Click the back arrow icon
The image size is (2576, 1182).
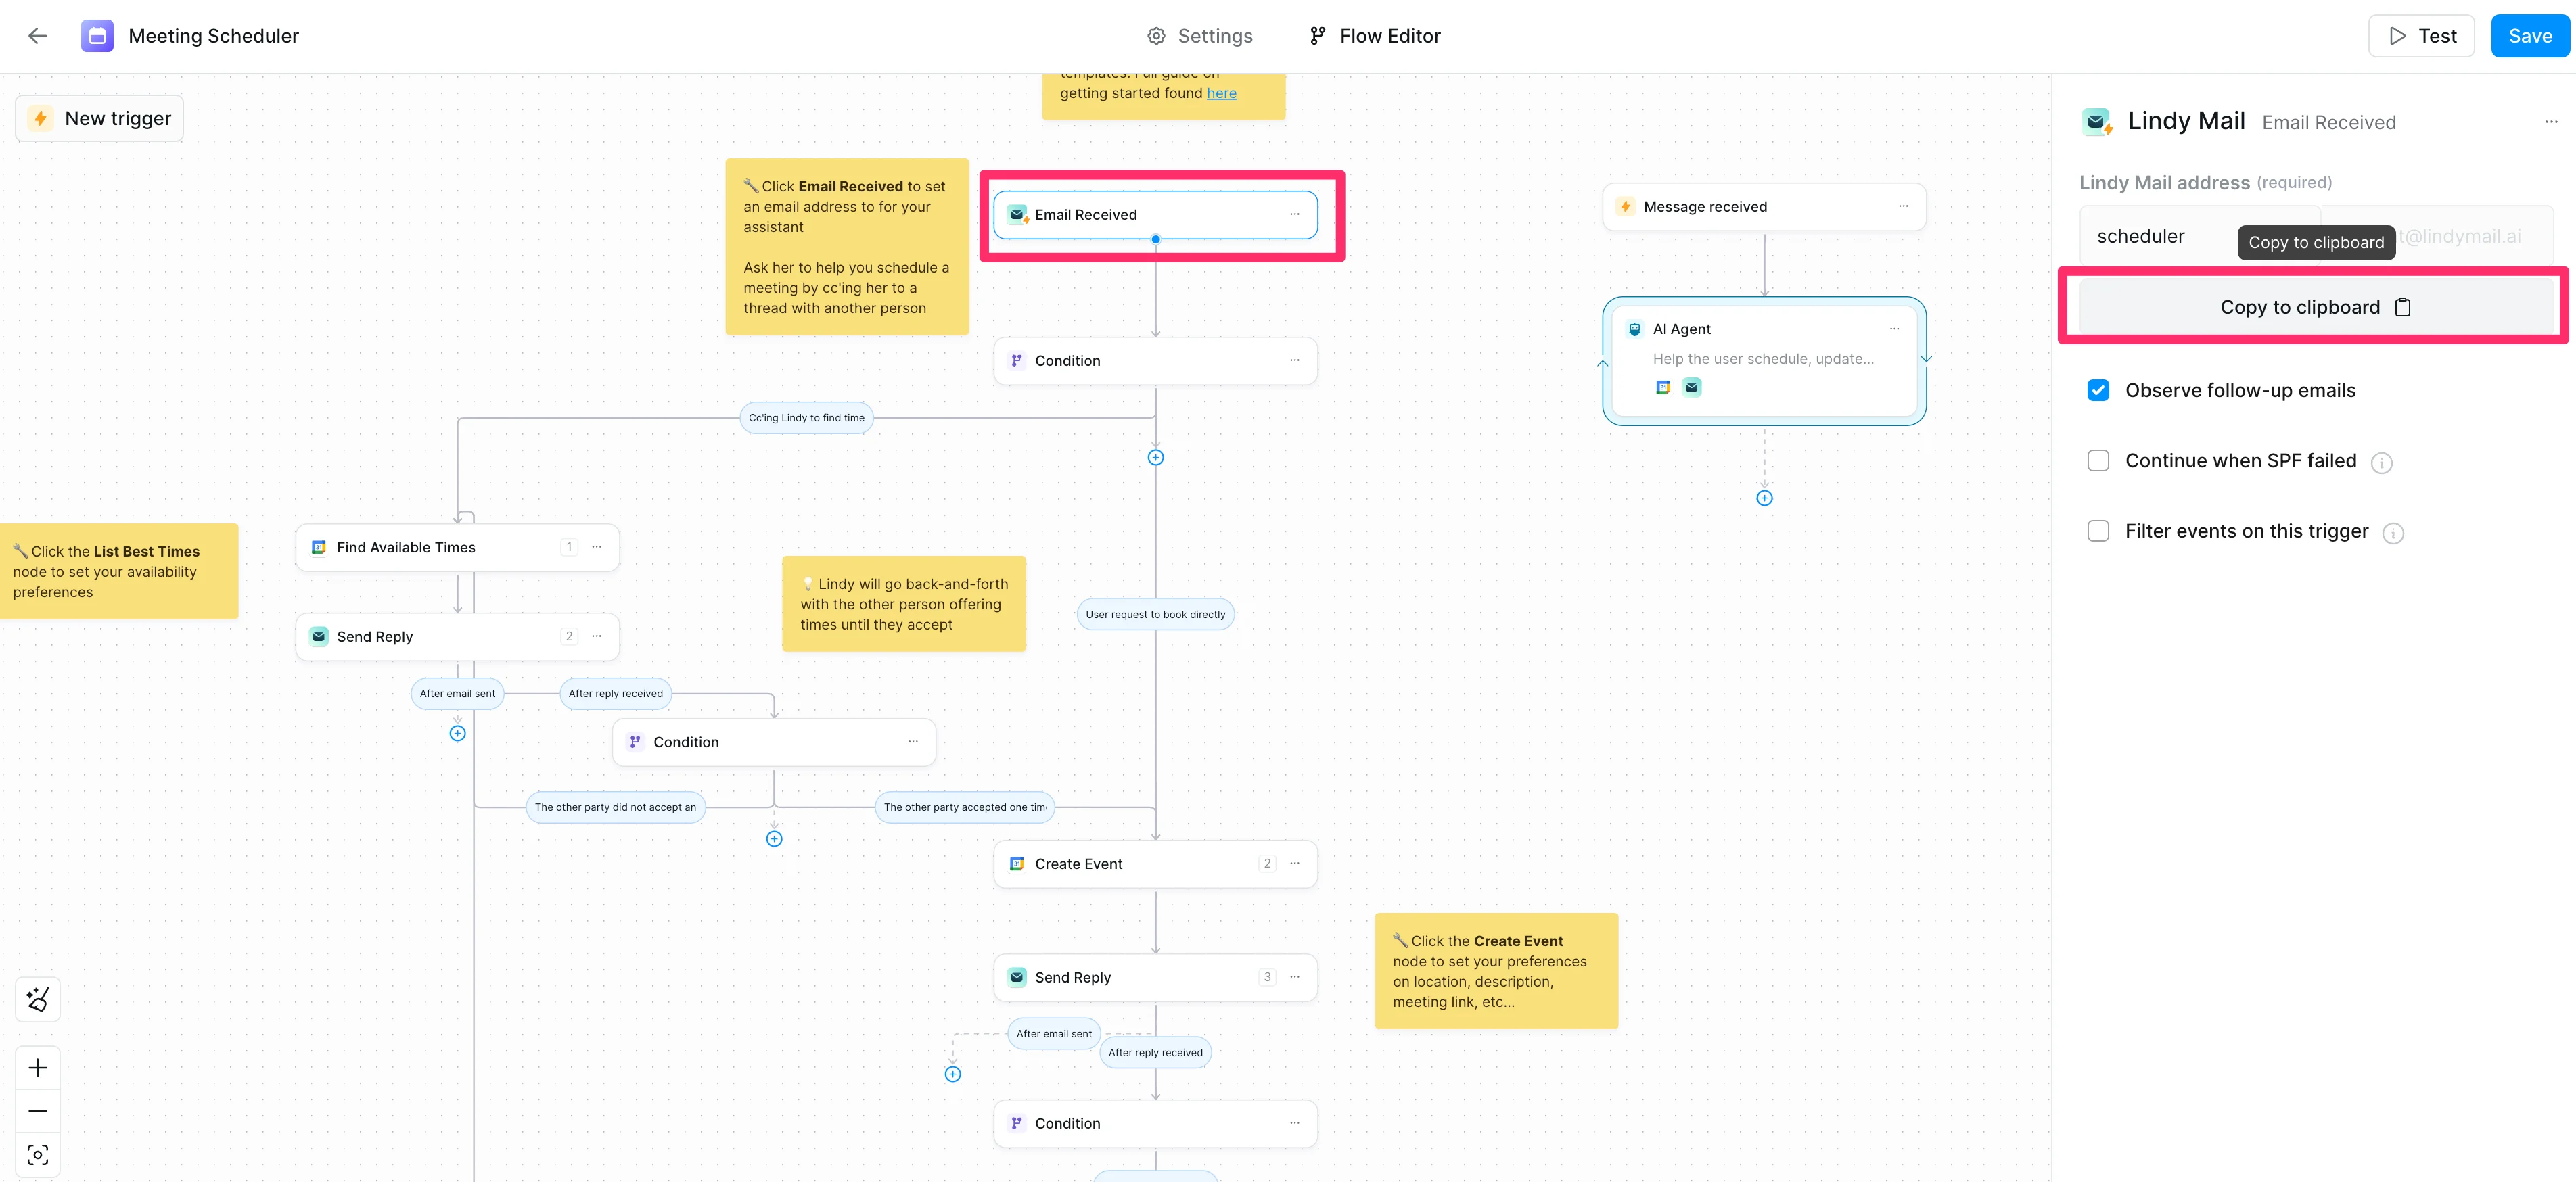click(x=38, y=36)
